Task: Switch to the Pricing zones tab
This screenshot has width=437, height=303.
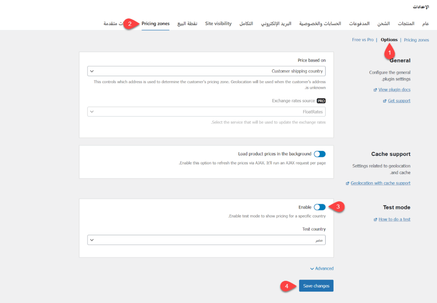Action: tap(155, 23)
